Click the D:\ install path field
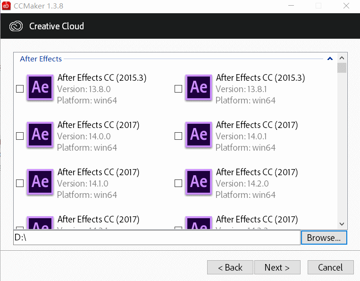360x281 pixels. [157, 238]
